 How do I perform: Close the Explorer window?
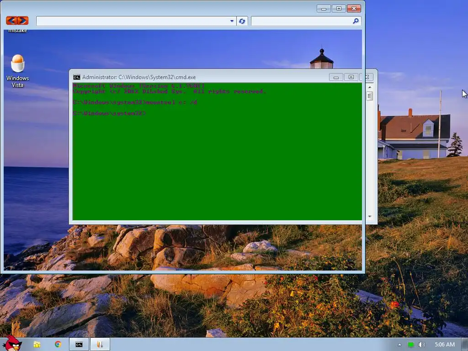coord(354,9)
